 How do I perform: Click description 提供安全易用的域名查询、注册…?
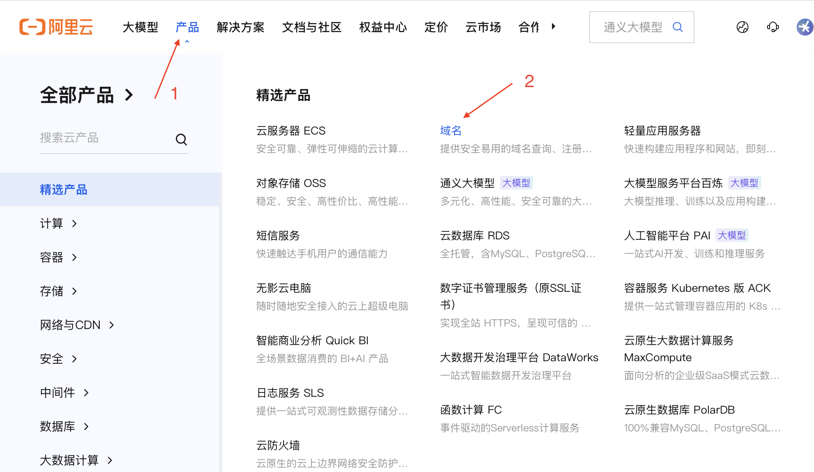516,149
